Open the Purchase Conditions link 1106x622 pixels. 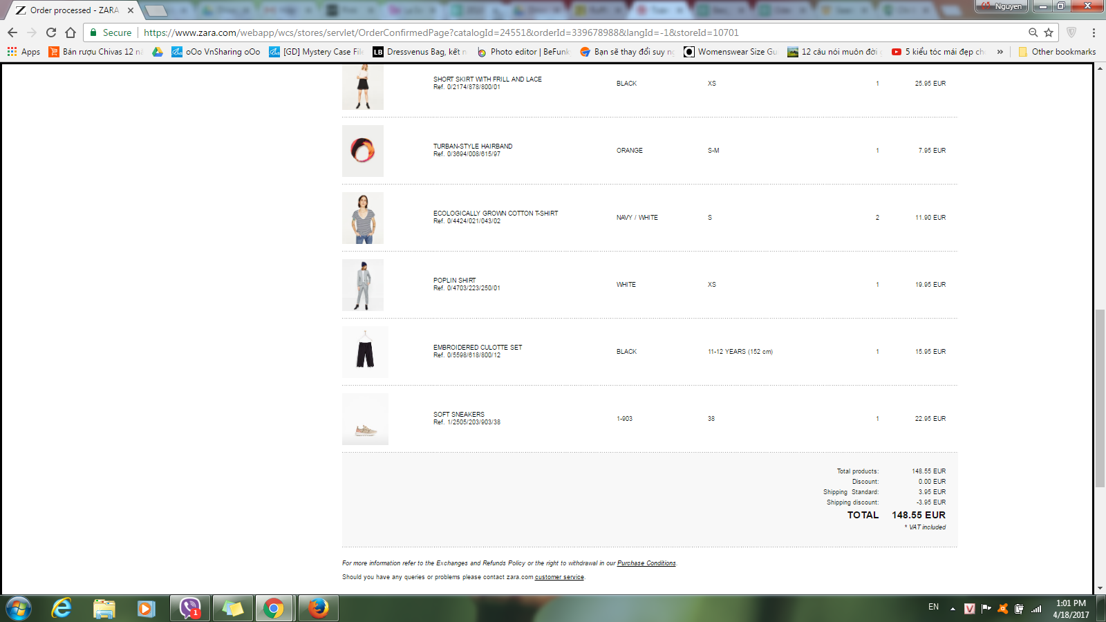point(646,563)
